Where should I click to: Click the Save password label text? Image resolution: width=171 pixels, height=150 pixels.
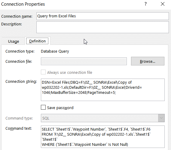[x=60, y=108]
